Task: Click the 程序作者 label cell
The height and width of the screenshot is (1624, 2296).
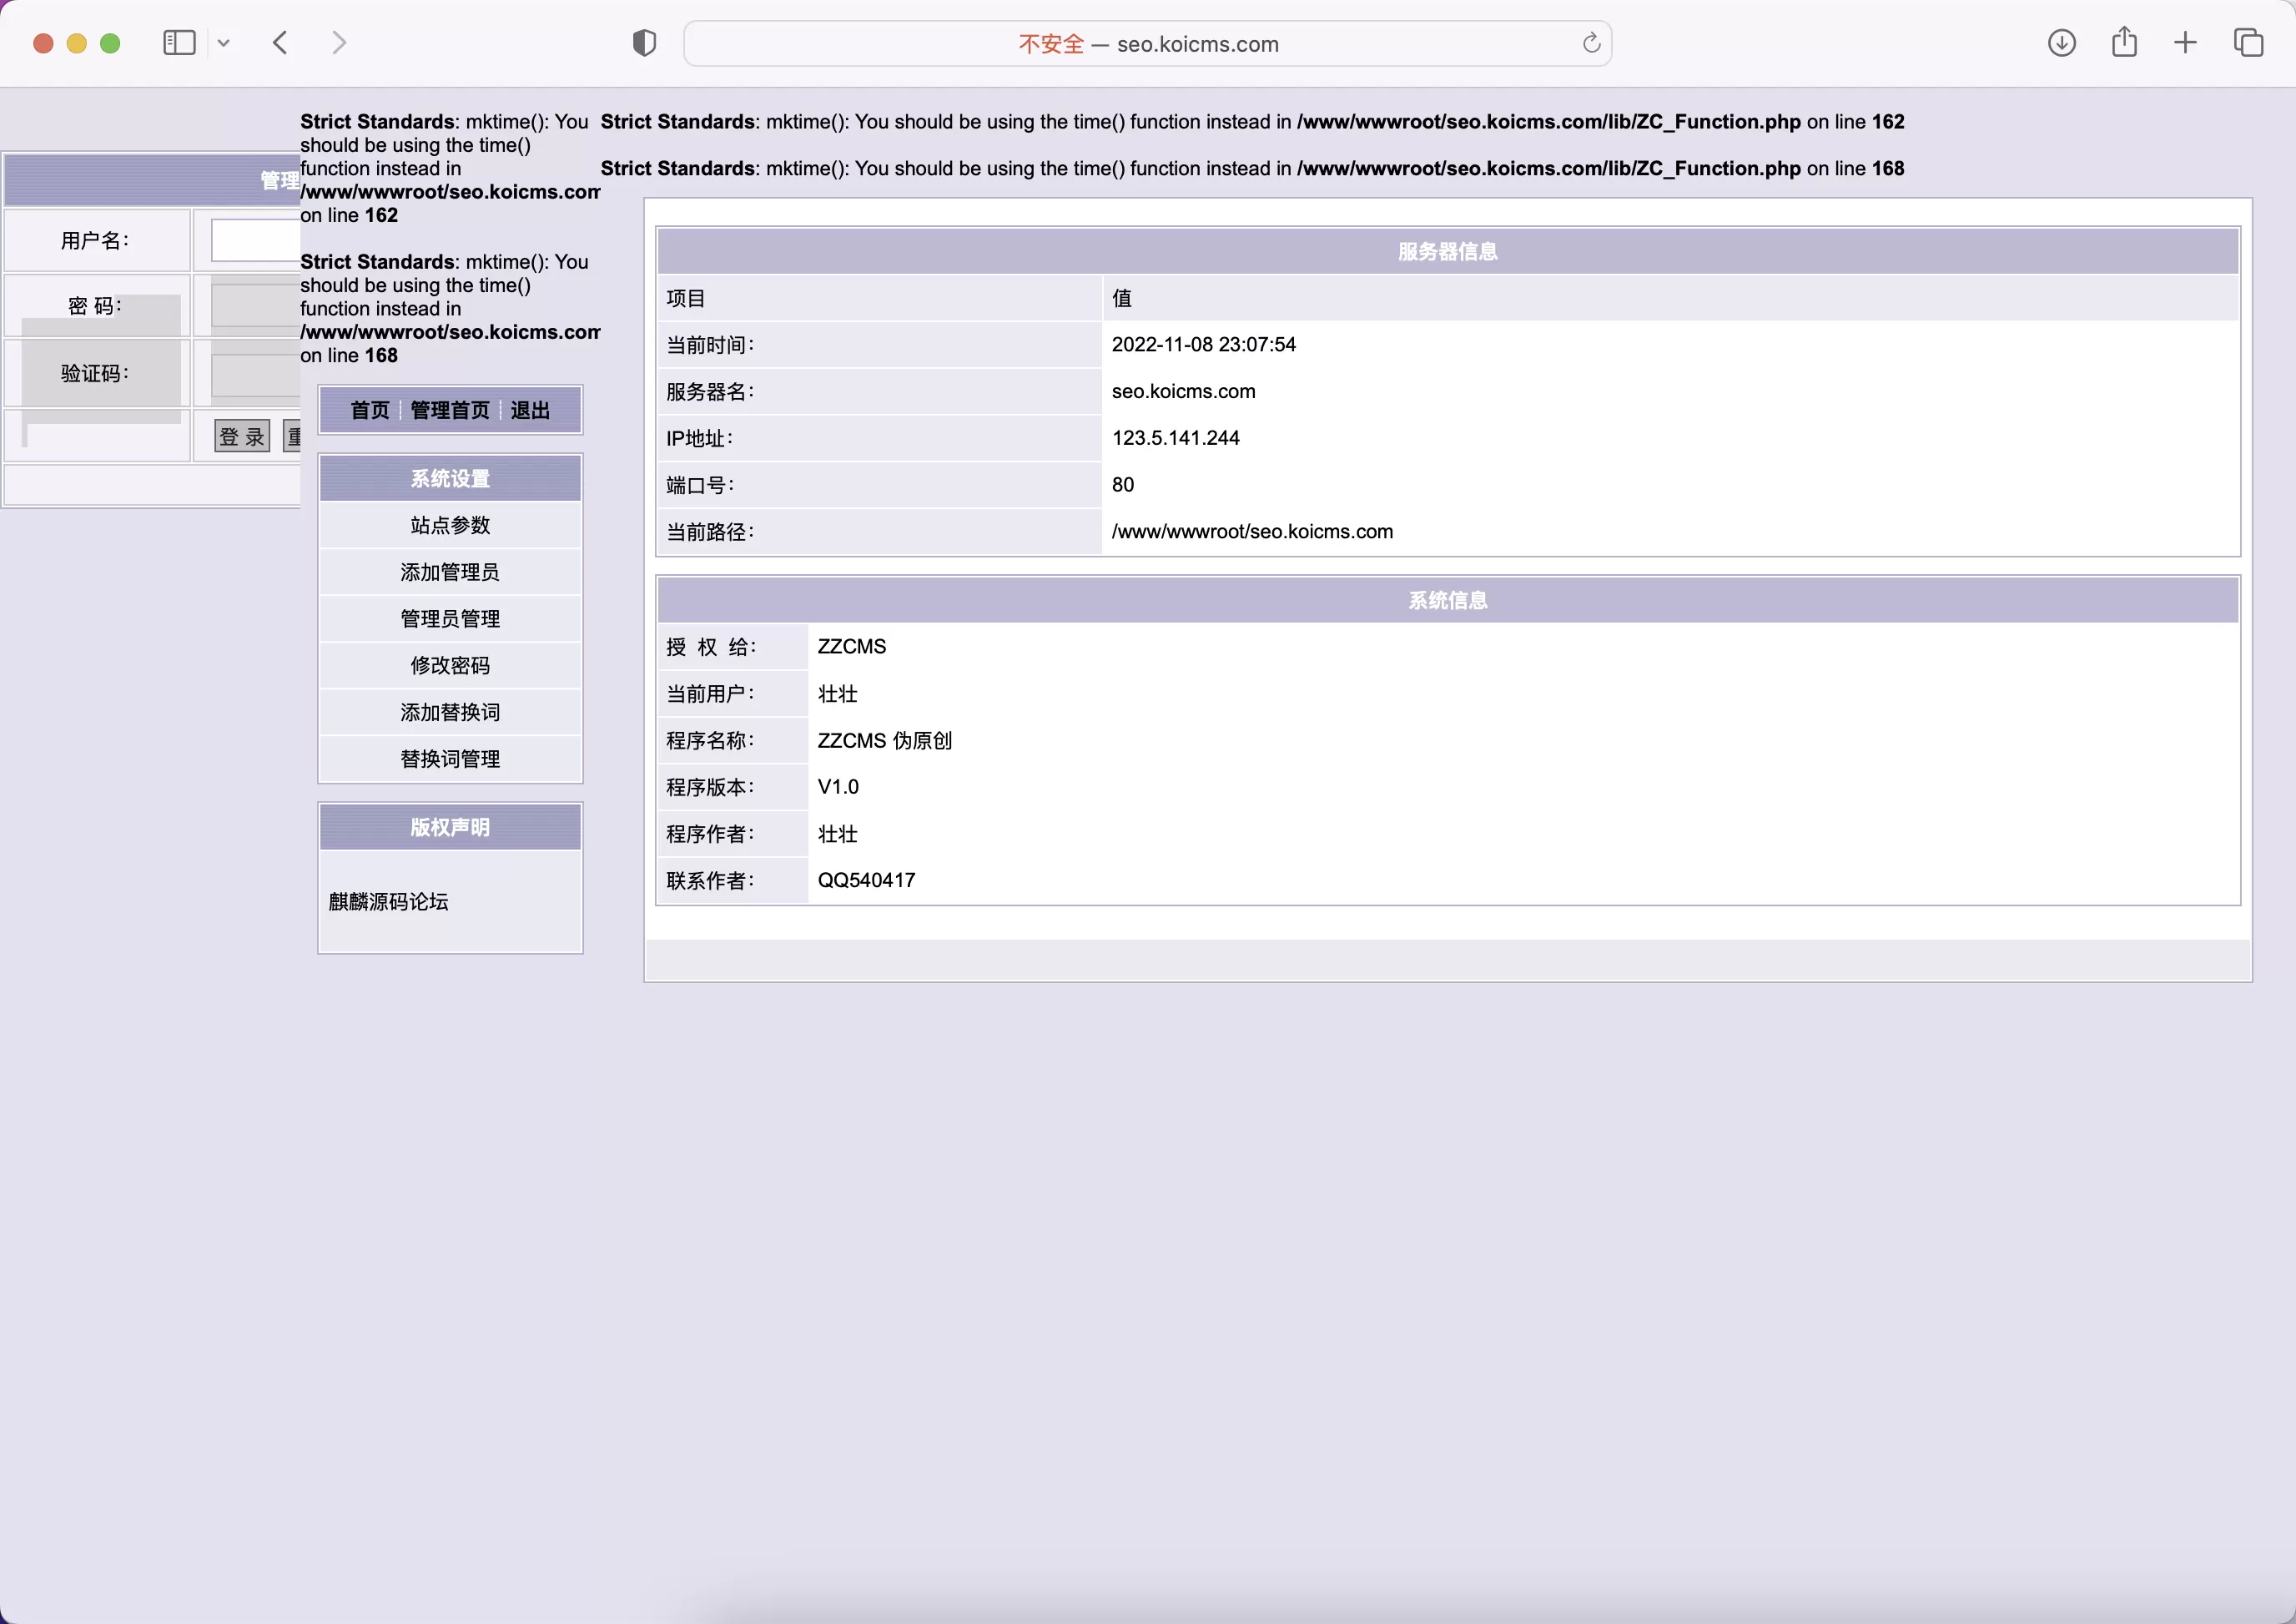Action: [x=732, y=834]
